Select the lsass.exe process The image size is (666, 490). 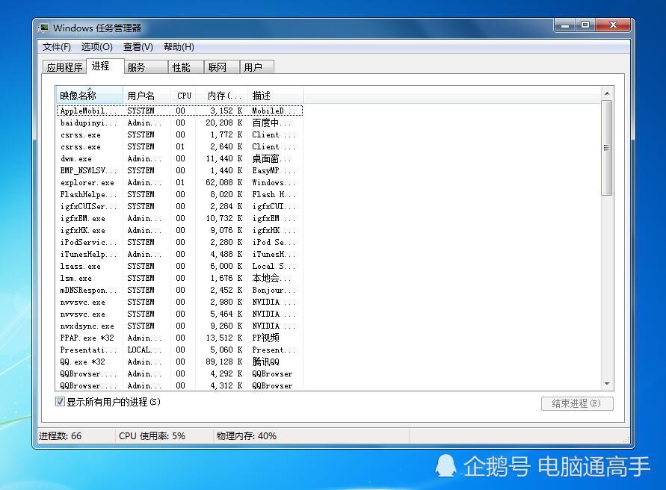pyautogui.click(x=179, y=266)
